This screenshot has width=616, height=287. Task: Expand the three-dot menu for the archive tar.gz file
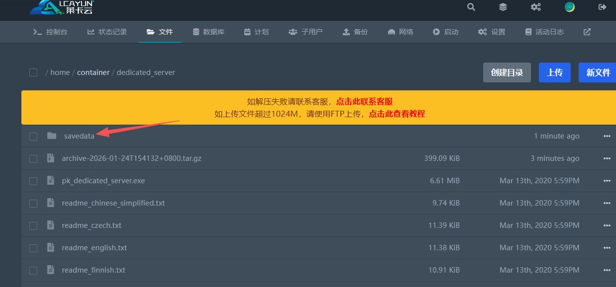[x=607, y=158]
